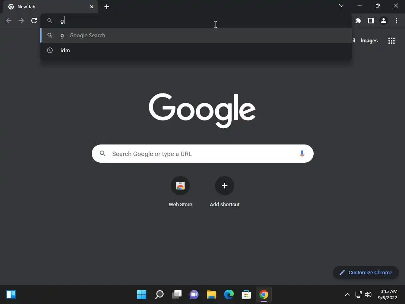Open the Widgets panel icon
405x304 pixels.
11,294
